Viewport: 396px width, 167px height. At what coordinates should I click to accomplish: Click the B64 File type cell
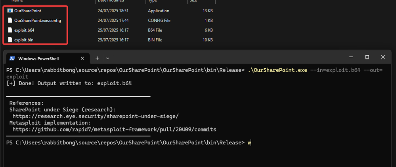pos(155,30)
